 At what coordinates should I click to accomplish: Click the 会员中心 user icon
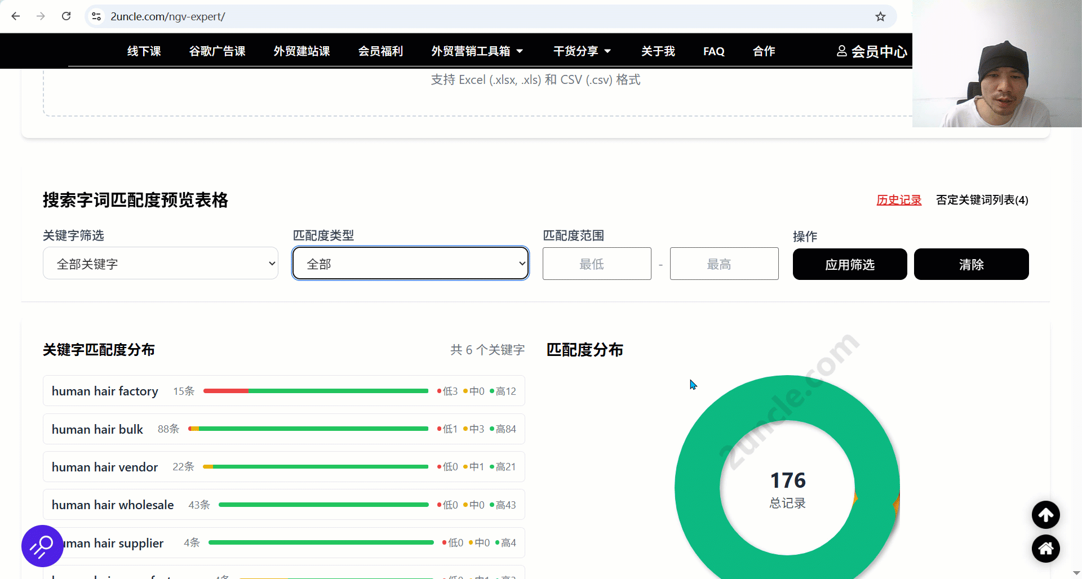point(841,51)
